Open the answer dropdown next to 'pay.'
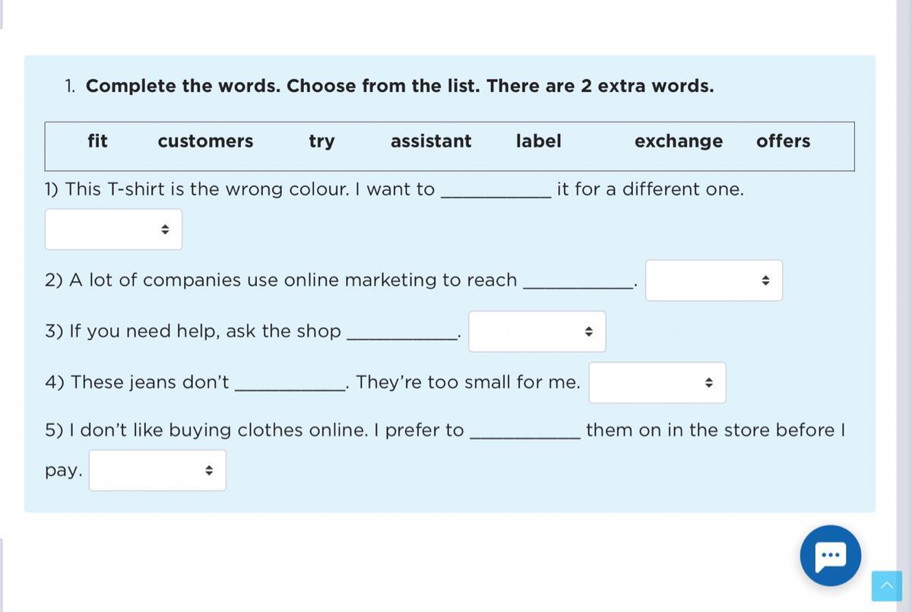This screenshot has width=912, height=612. coord(157,471)
